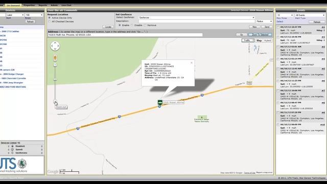Click the Send geofence button
Screen dimensions: 327x184
[x=267, y=27]
